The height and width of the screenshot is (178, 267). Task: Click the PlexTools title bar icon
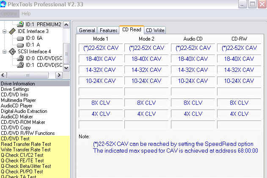point(3,4)
